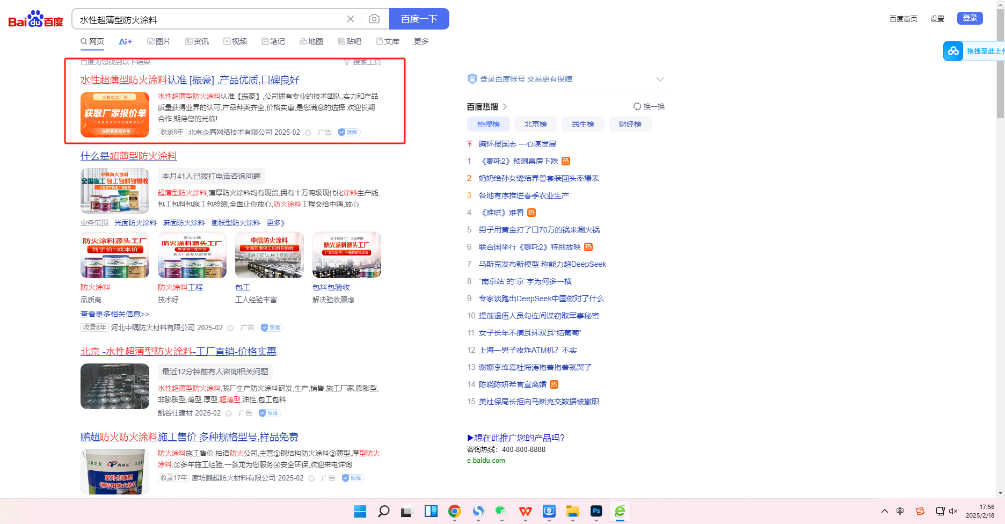Click the page vertical scrollbar thumb
The width and height of the screenshot is (1005, 524).
(1000, 64)
